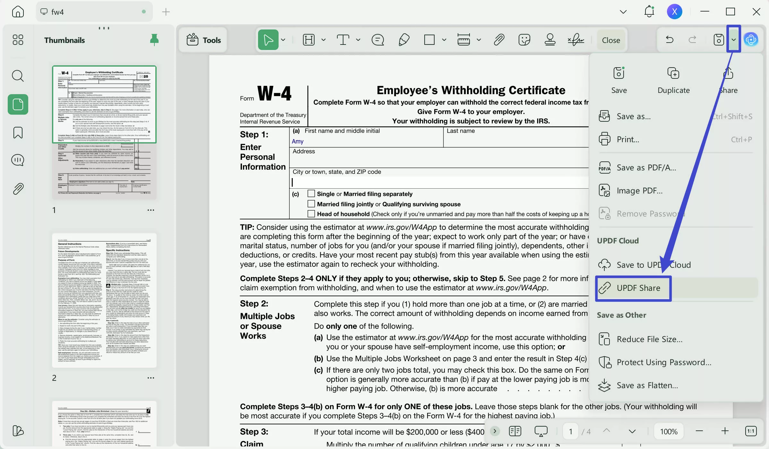Open the page 1 thumbnail options menu
The image size is (769, 449).
point(151,210)
